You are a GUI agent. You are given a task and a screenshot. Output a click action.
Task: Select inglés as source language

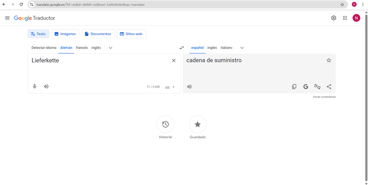tap(96, 48)
